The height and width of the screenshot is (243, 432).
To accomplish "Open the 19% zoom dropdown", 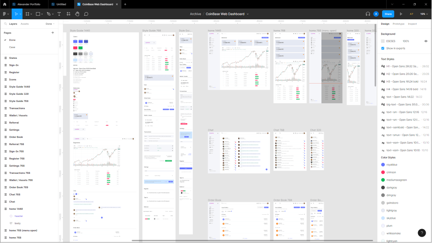I will pyautogui.click(x=424, y=14).
